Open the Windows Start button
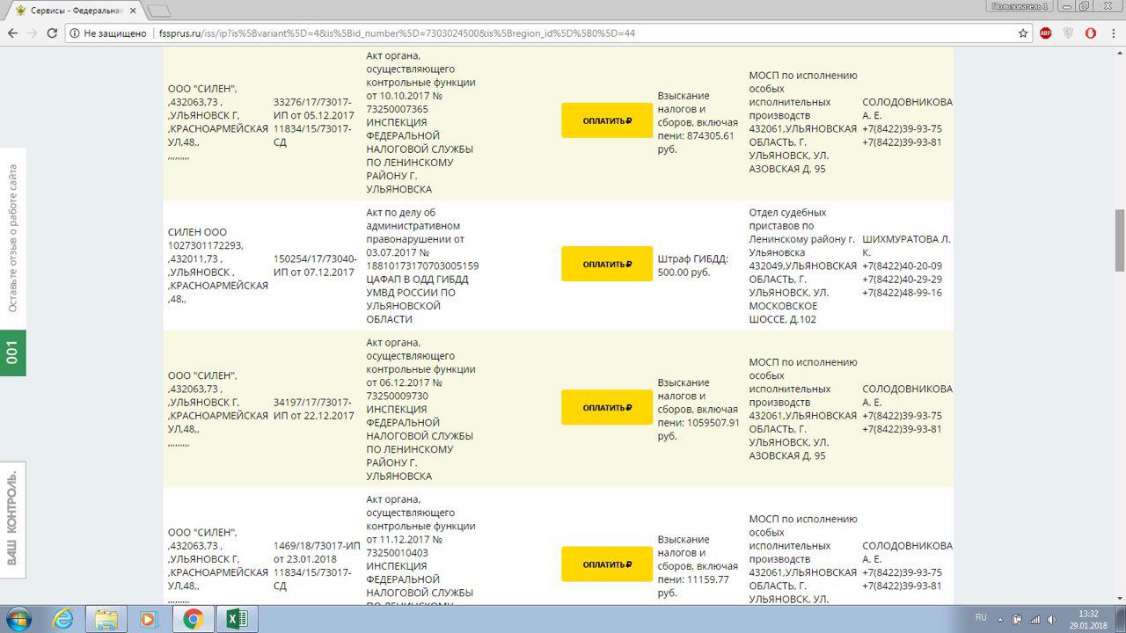Viewport: 1126px width, 633px height. (18, 619)
